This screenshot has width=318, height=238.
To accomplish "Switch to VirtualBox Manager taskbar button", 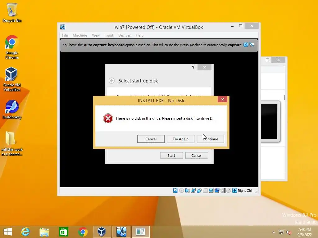I will pos(102,232).
